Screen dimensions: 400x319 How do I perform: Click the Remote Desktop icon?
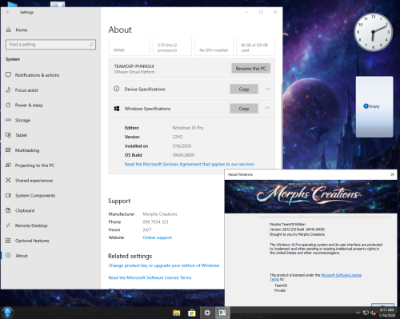[x=8, y=225]
